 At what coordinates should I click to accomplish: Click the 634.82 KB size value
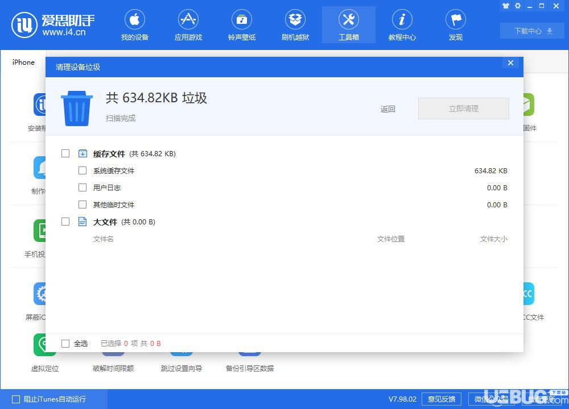[x=490, y=170]
